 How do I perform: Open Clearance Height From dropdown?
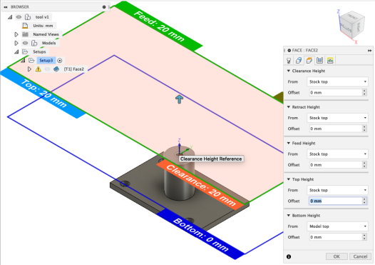(337, 81)
